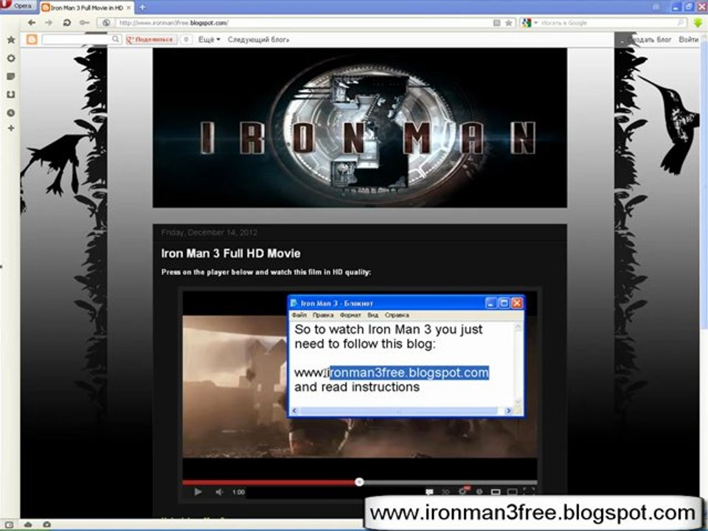Click the feed icon in address bar

(496, 23)
